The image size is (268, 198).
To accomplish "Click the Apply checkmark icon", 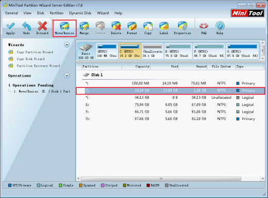I will point(10,26).
